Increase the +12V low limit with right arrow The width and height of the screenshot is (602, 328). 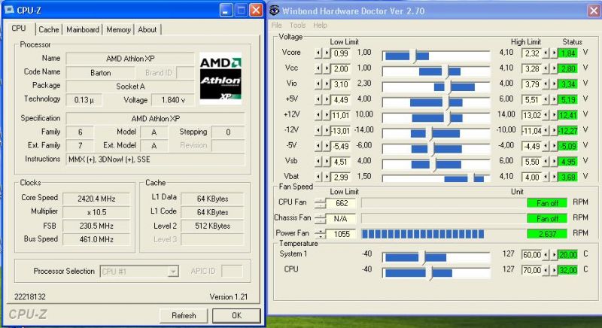click(327, 115)
